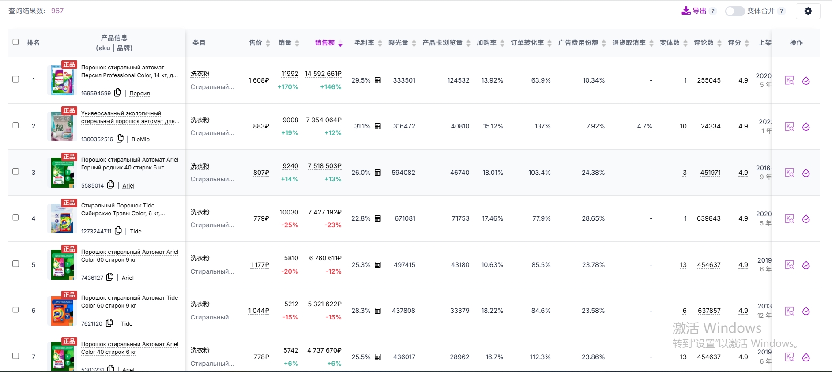This screenshot has height=372, width=832.
Task: Select checkbox for rank 2 BioMio row
Action: (x=15, y=125)
